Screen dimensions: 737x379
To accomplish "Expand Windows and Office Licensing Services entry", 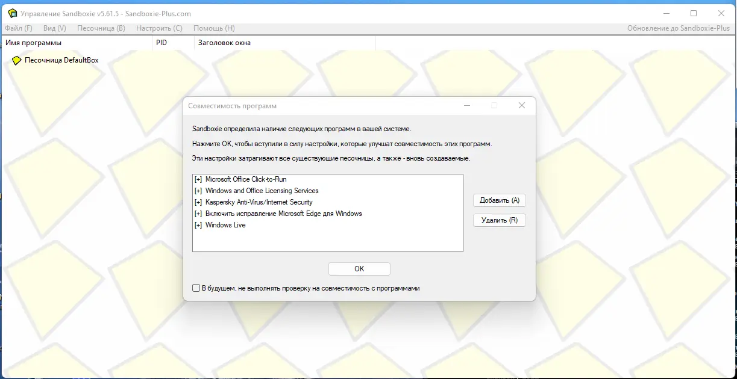I will (x=198, y=191).
